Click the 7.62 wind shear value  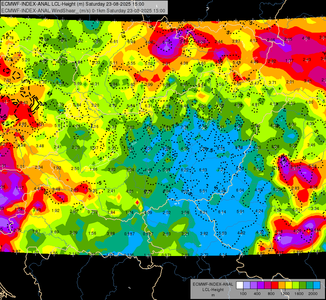(131, 127)
